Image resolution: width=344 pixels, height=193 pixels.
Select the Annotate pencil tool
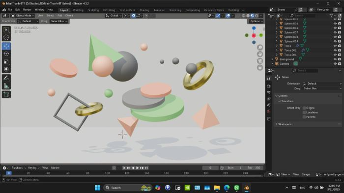(6, 78)
